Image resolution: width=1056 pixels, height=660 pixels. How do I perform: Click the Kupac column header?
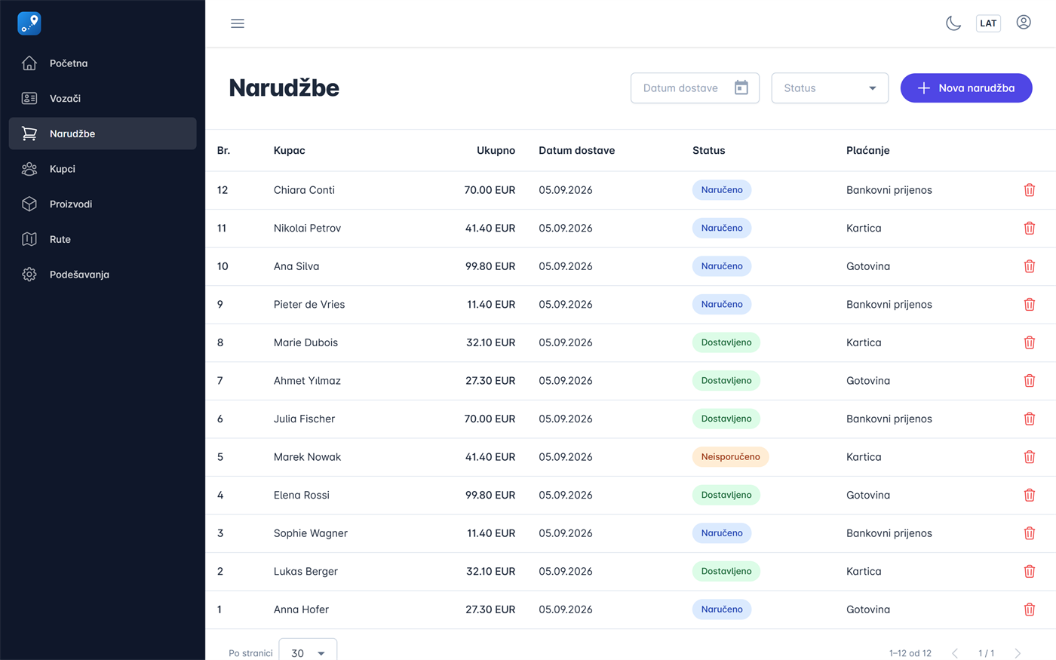(x=289, y=151)
